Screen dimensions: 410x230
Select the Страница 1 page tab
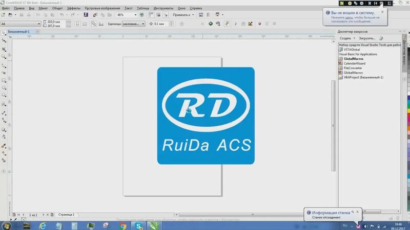[x=66, y=215]
